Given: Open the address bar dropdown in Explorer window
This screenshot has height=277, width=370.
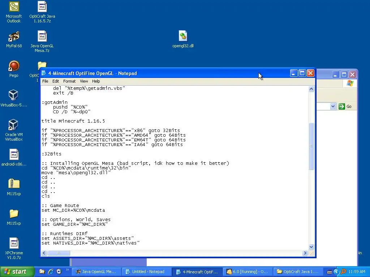Looking at the screenshot, I should coord(333,106).
